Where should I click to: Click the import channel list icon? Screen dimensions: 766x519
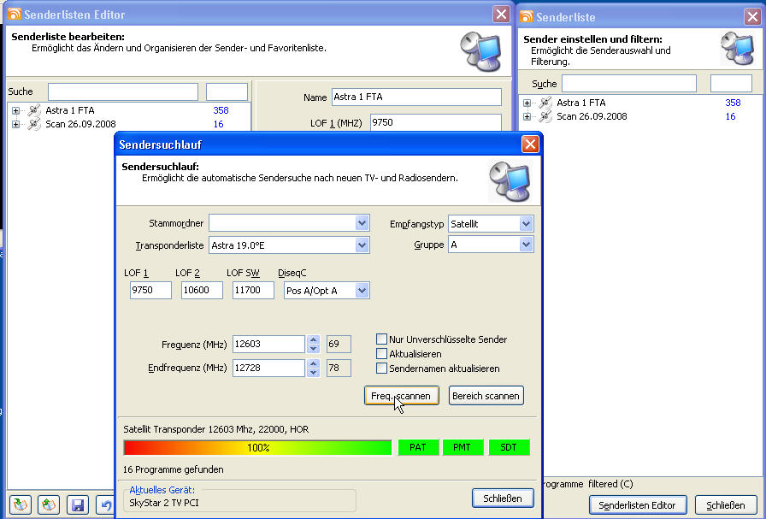[21, 504]
